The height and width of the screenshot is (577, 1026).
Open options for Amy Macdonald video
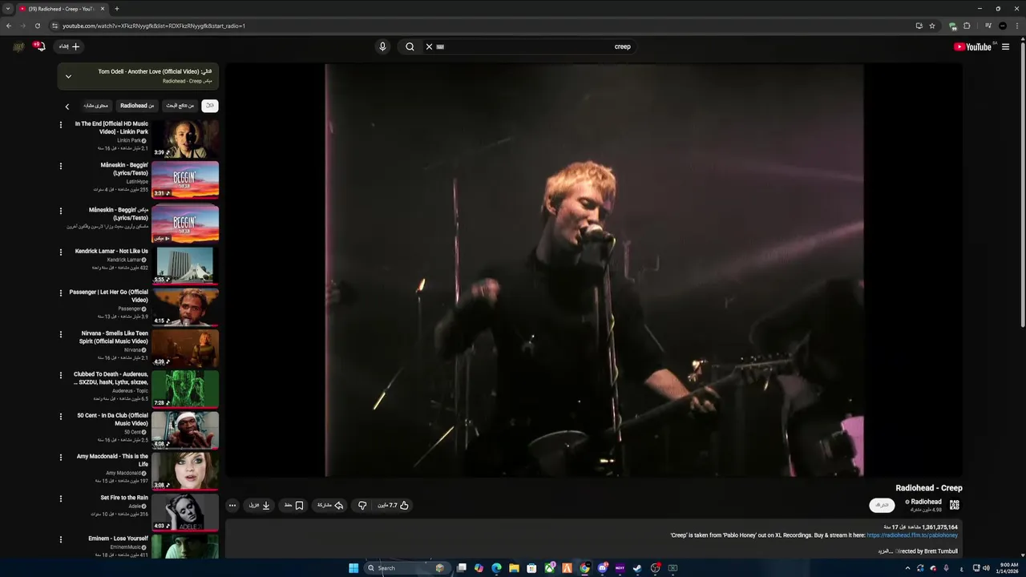pos(61,458)
